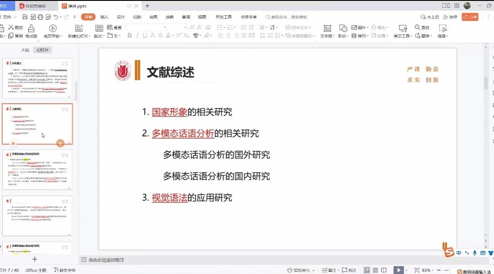Click the orange Share (分享) button
The height and width of the screenshot is (274, 494).
tap(470, 17)
